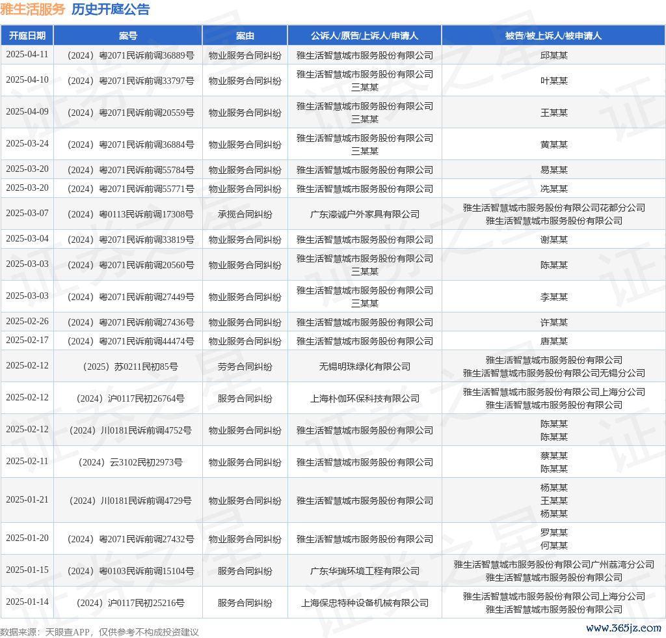Select defendant cell 王某某 for 2025-04-09

[x=554, y=113]
